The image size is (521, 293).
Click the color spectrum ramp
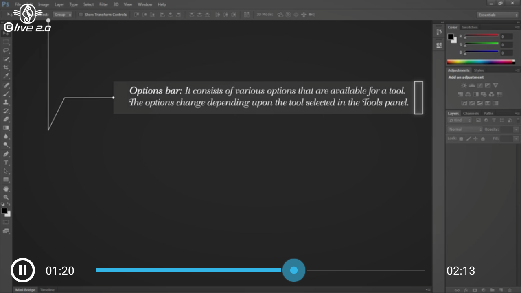pyautogui.click(x=481, y=62)
